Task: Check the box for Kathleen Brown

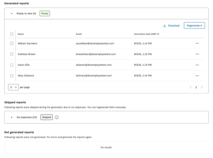Action: click(12, 54)
